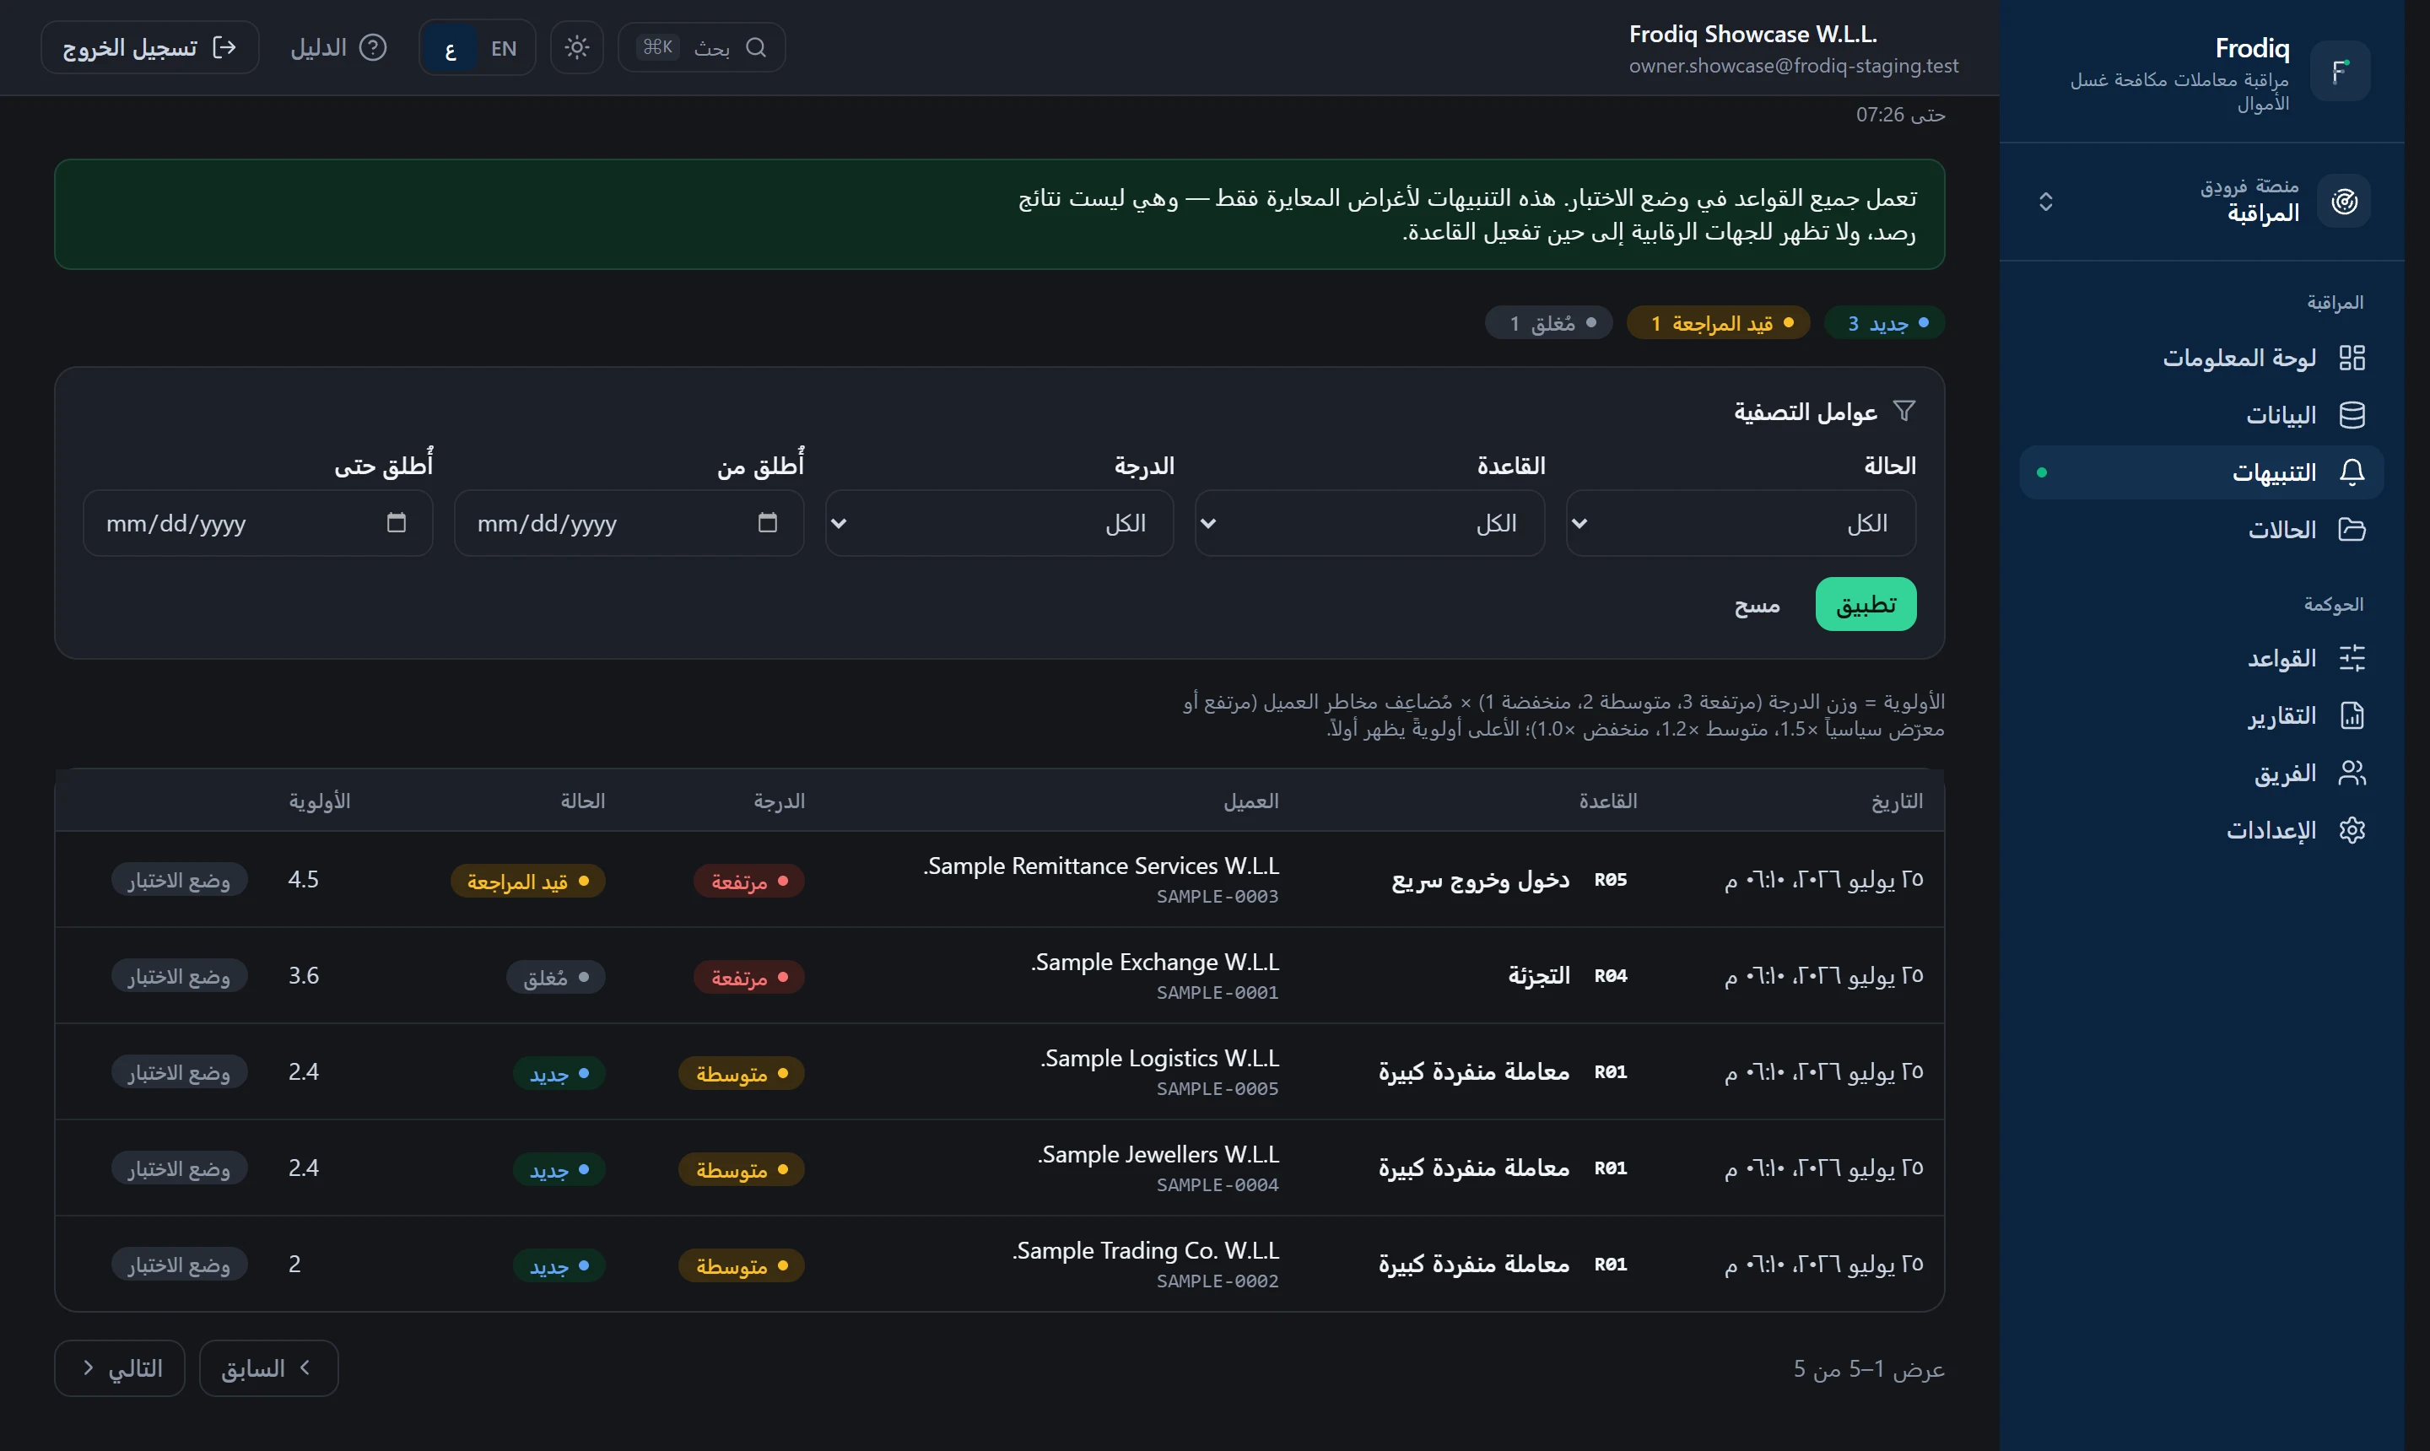2430x1451 pixels.
Task: Switch language to Arabic (ع)
Action: [450, 48]
